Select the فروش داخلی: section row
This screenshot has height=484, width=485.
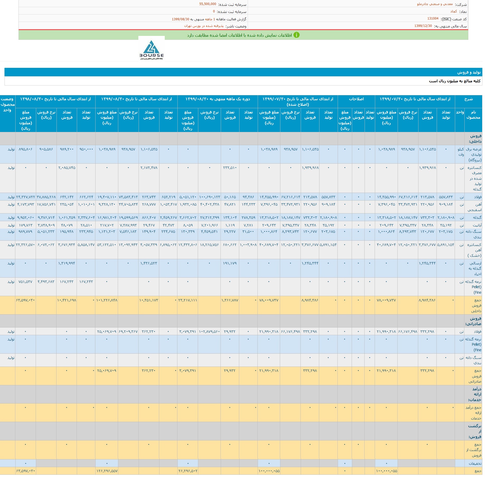[241, 139]
